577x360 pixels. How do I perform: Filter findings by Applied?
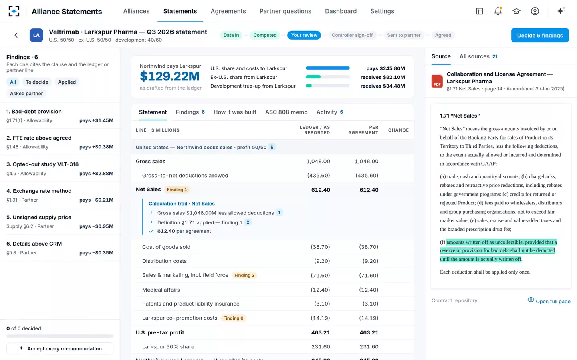pos(67,82)
